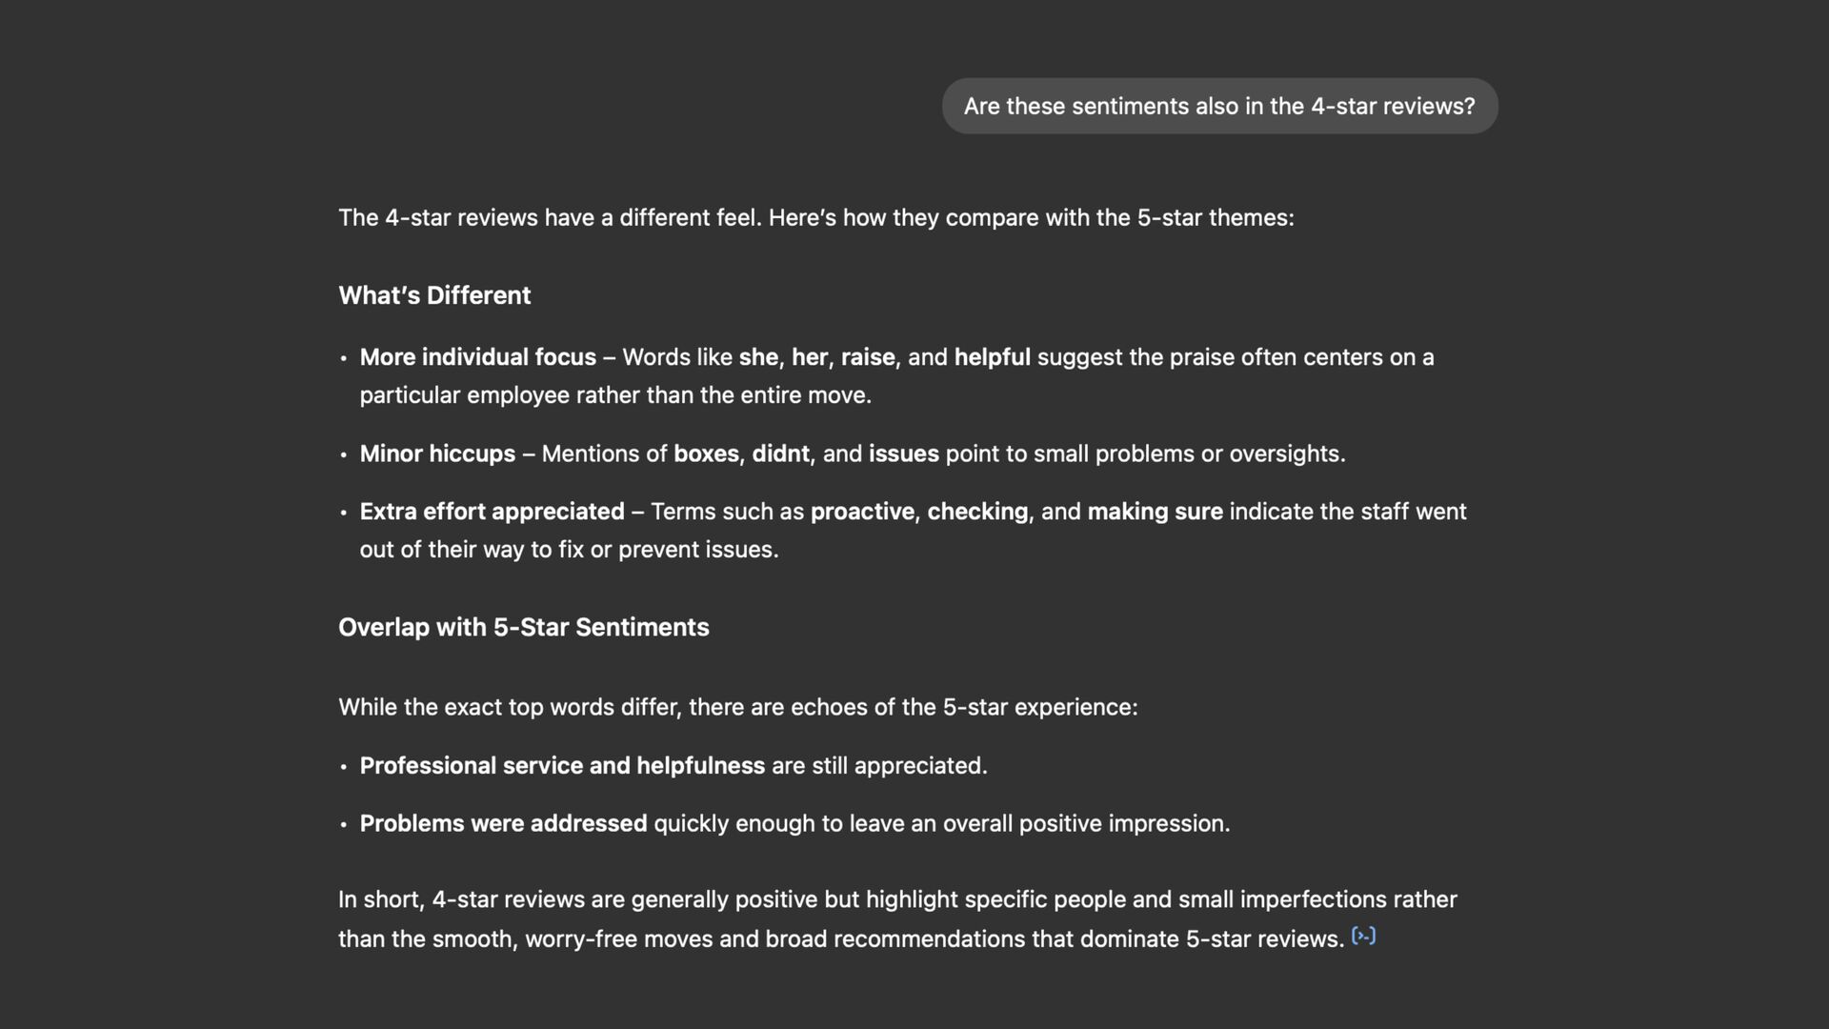This screenshot has width=1829, height=1029.
Task: Click the "While the exact top words differ" sentence
Action: click(x=737, y=707)
